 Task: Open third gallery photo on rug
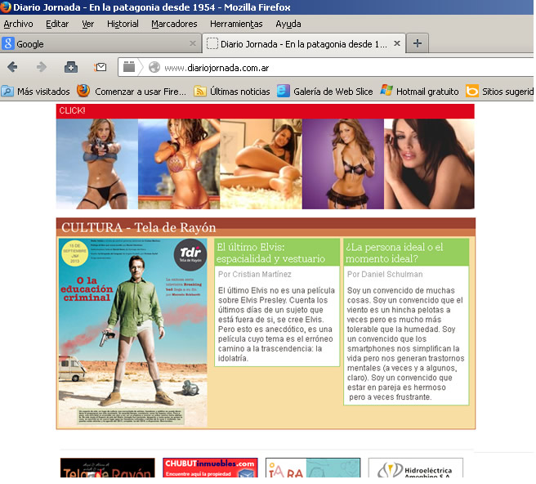pos(261,164)
